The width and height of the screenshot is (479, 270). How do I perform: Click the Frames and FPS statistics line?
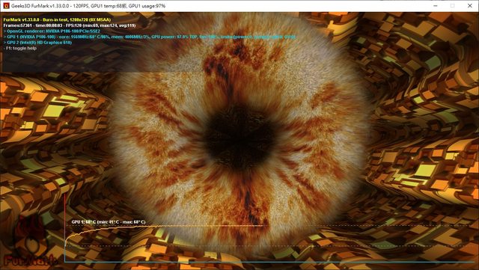[70, 25]
